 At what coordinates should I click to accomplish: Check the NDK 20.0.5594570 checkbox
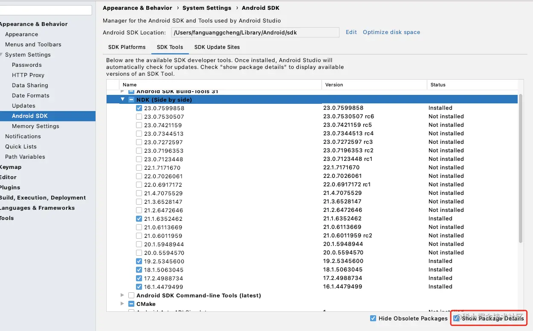[x=139, y=253]
